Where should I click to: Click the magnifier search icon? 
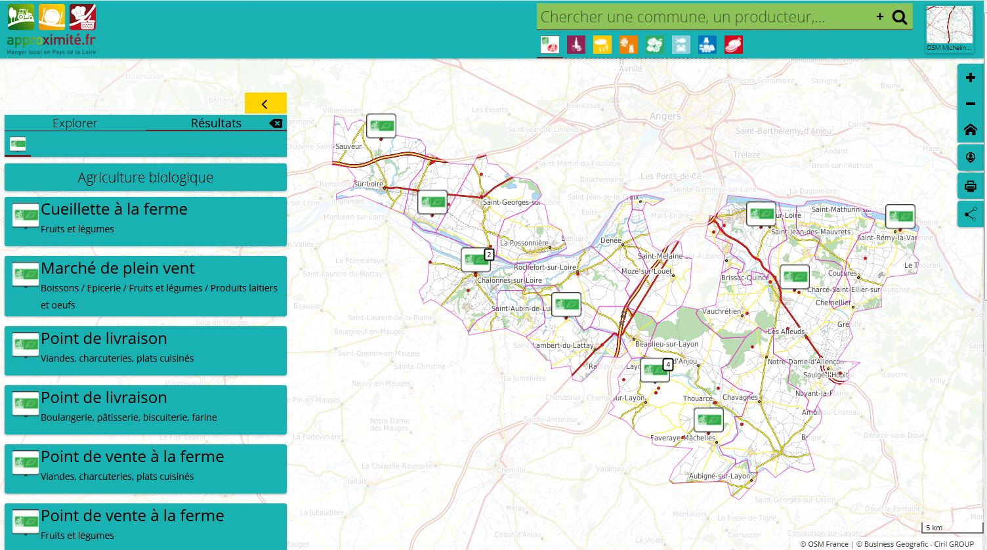900,17
